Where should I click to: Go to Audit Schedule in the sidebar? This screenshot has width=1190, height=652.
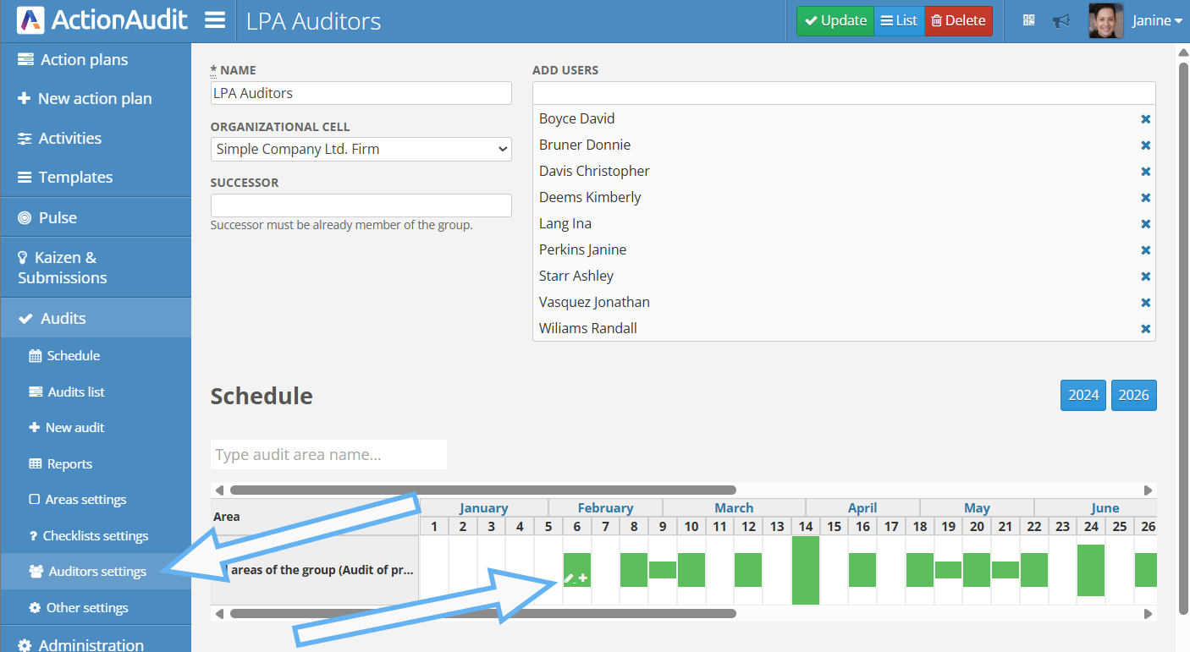(73, 356)
